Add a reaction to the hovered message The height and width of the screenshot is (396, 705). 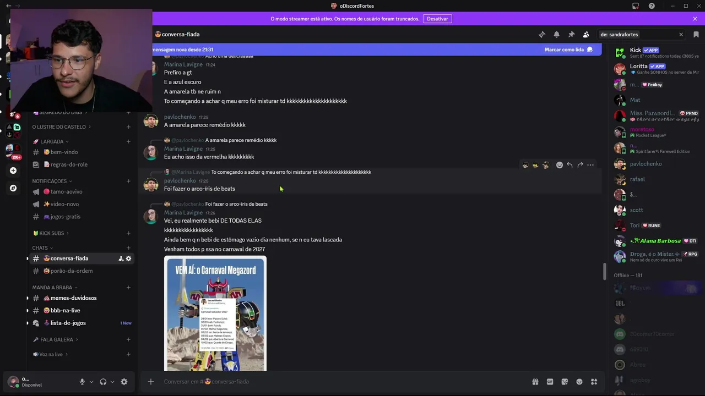[x=559, y=165]
